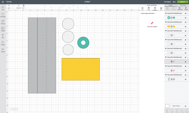Click the teal color swatch in Layers
This screenshot has width=189, height=113.
click(174, 18)
